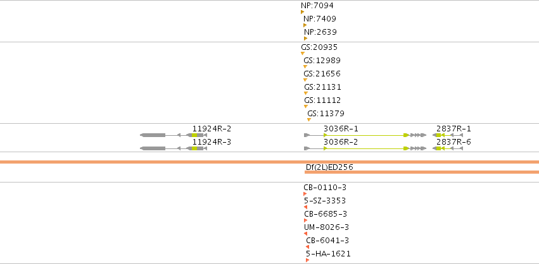This screenshot has height=264, width=539.
Task: Select the 3036R-2 transcript glyph
Action: click(x=365, y=148)
